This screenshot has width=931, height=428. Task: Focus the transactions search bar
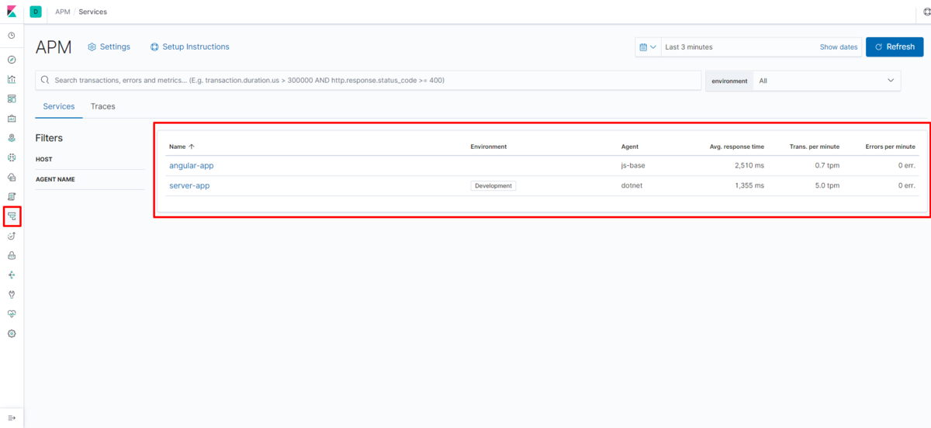(368, 81)
